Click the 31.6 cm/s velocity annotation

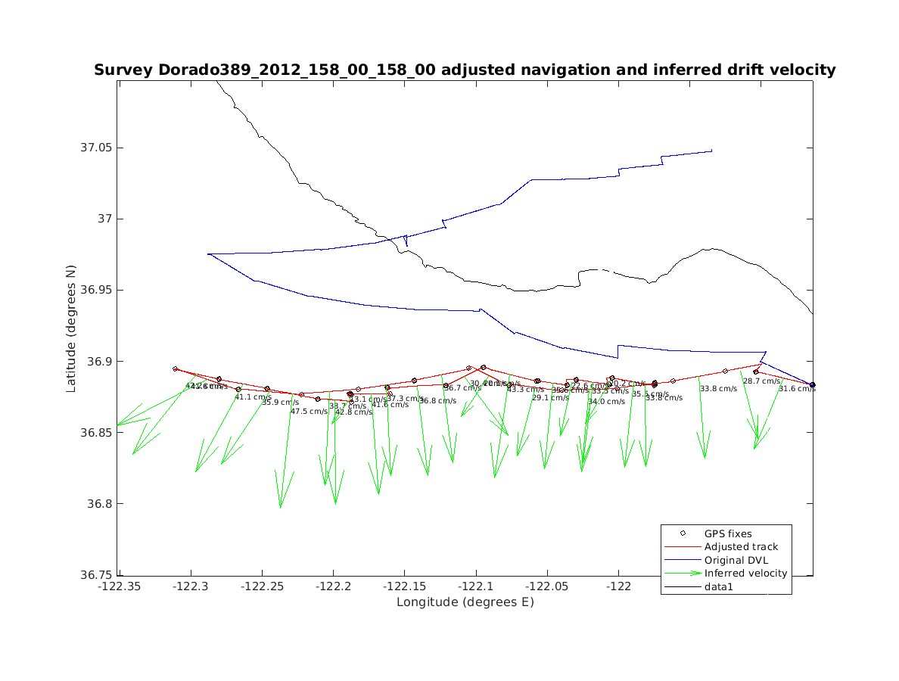(797, 389)
